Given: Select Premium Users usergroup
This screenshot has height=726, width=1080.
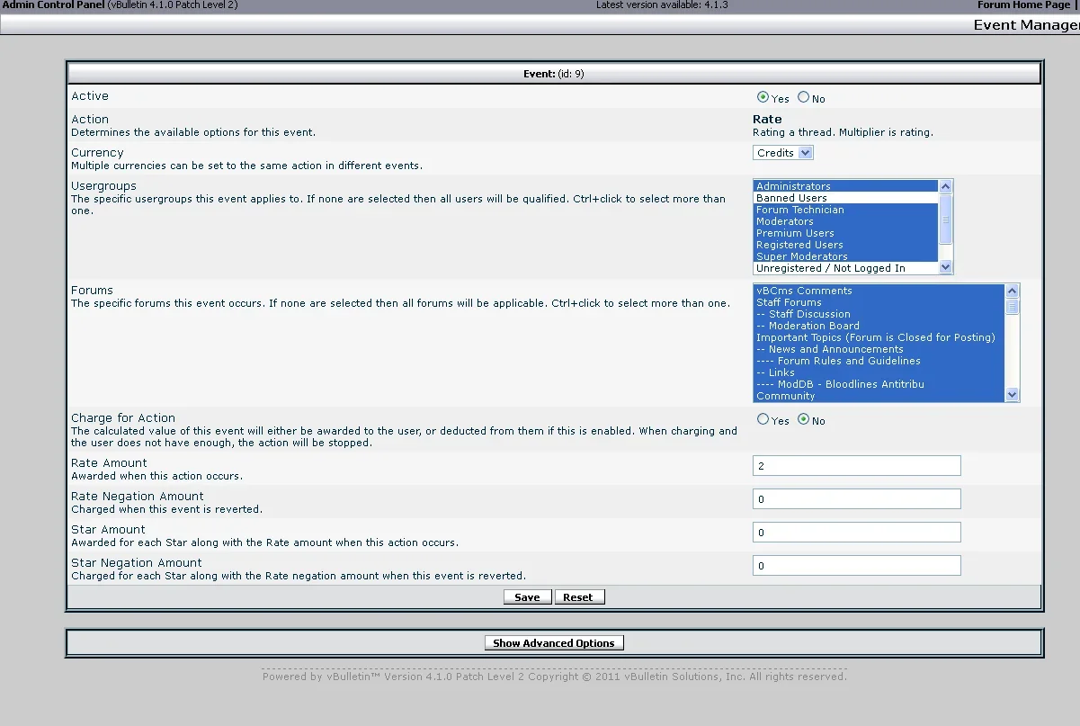Looking at the screenshot, I should (x=845, y=233).
